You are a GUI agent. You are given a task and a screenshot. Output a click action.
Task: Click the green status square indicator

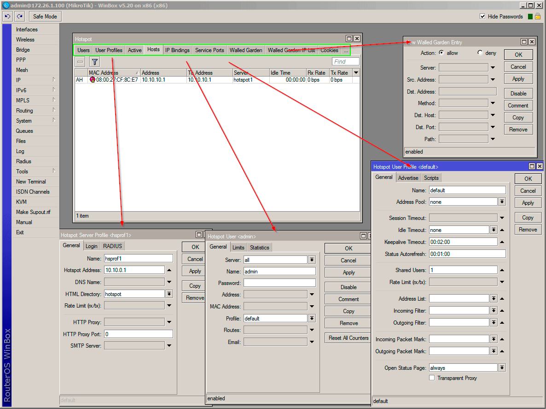[x=530, y=17]
